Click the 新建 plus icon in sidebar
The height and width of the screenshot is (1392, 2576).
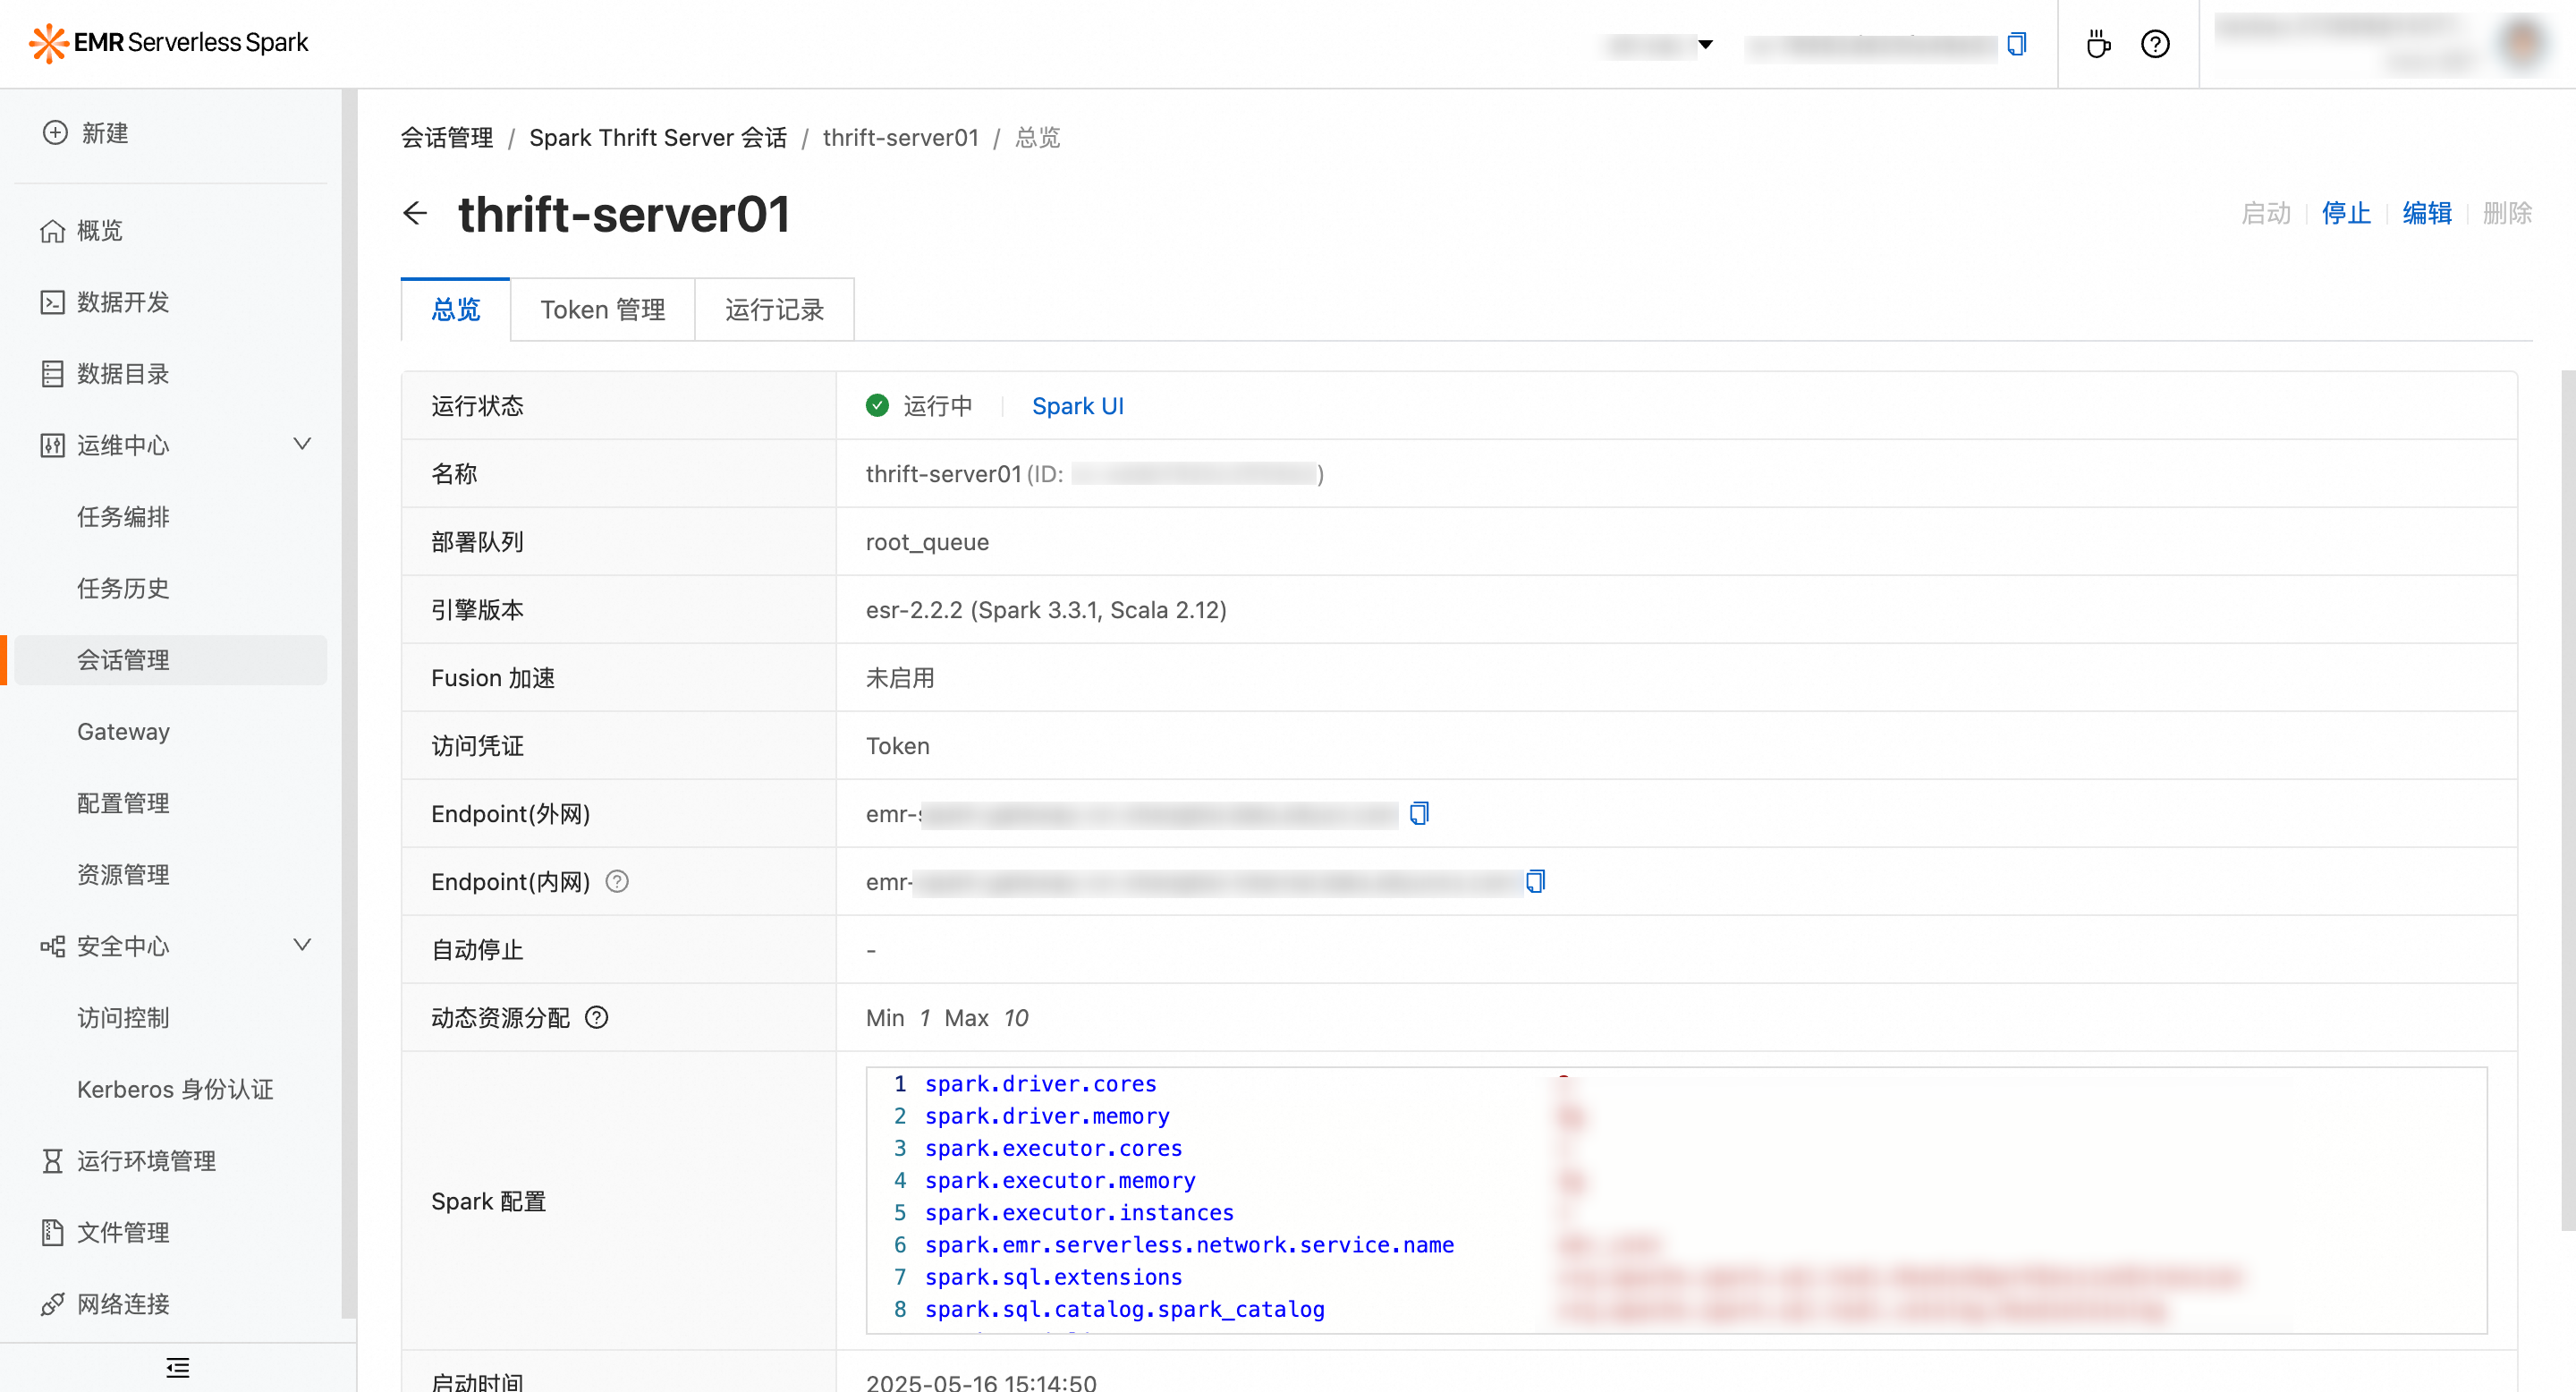[54, 133]
